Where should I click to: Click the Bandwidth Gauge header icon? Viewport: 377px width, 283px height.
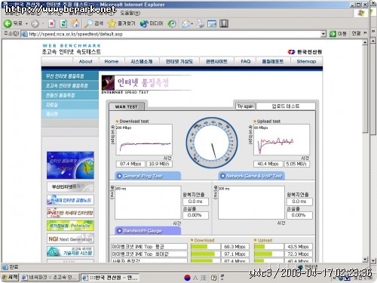tap(120, 231)
